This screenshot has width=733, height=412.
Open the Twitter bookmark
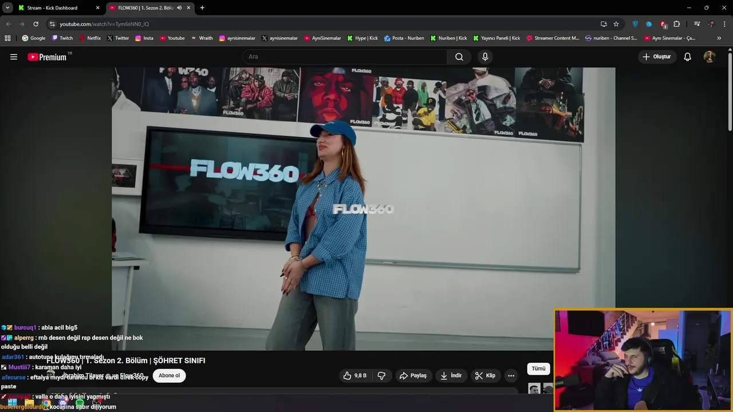pos(118,38)
